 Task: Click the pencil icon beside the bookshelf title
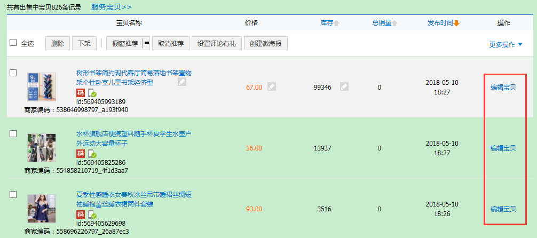[182, 82]
